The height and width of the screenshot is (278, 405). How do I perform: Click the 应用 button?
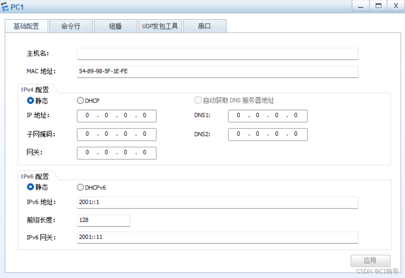[370, 261]
